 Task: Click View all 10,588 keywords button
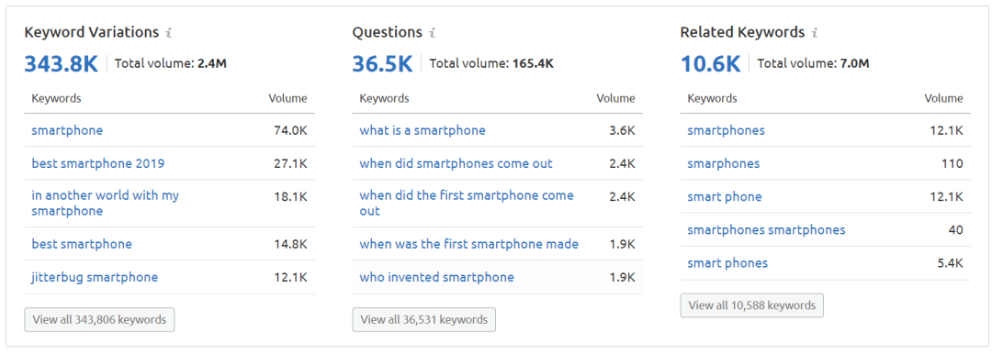click(751, 305)
